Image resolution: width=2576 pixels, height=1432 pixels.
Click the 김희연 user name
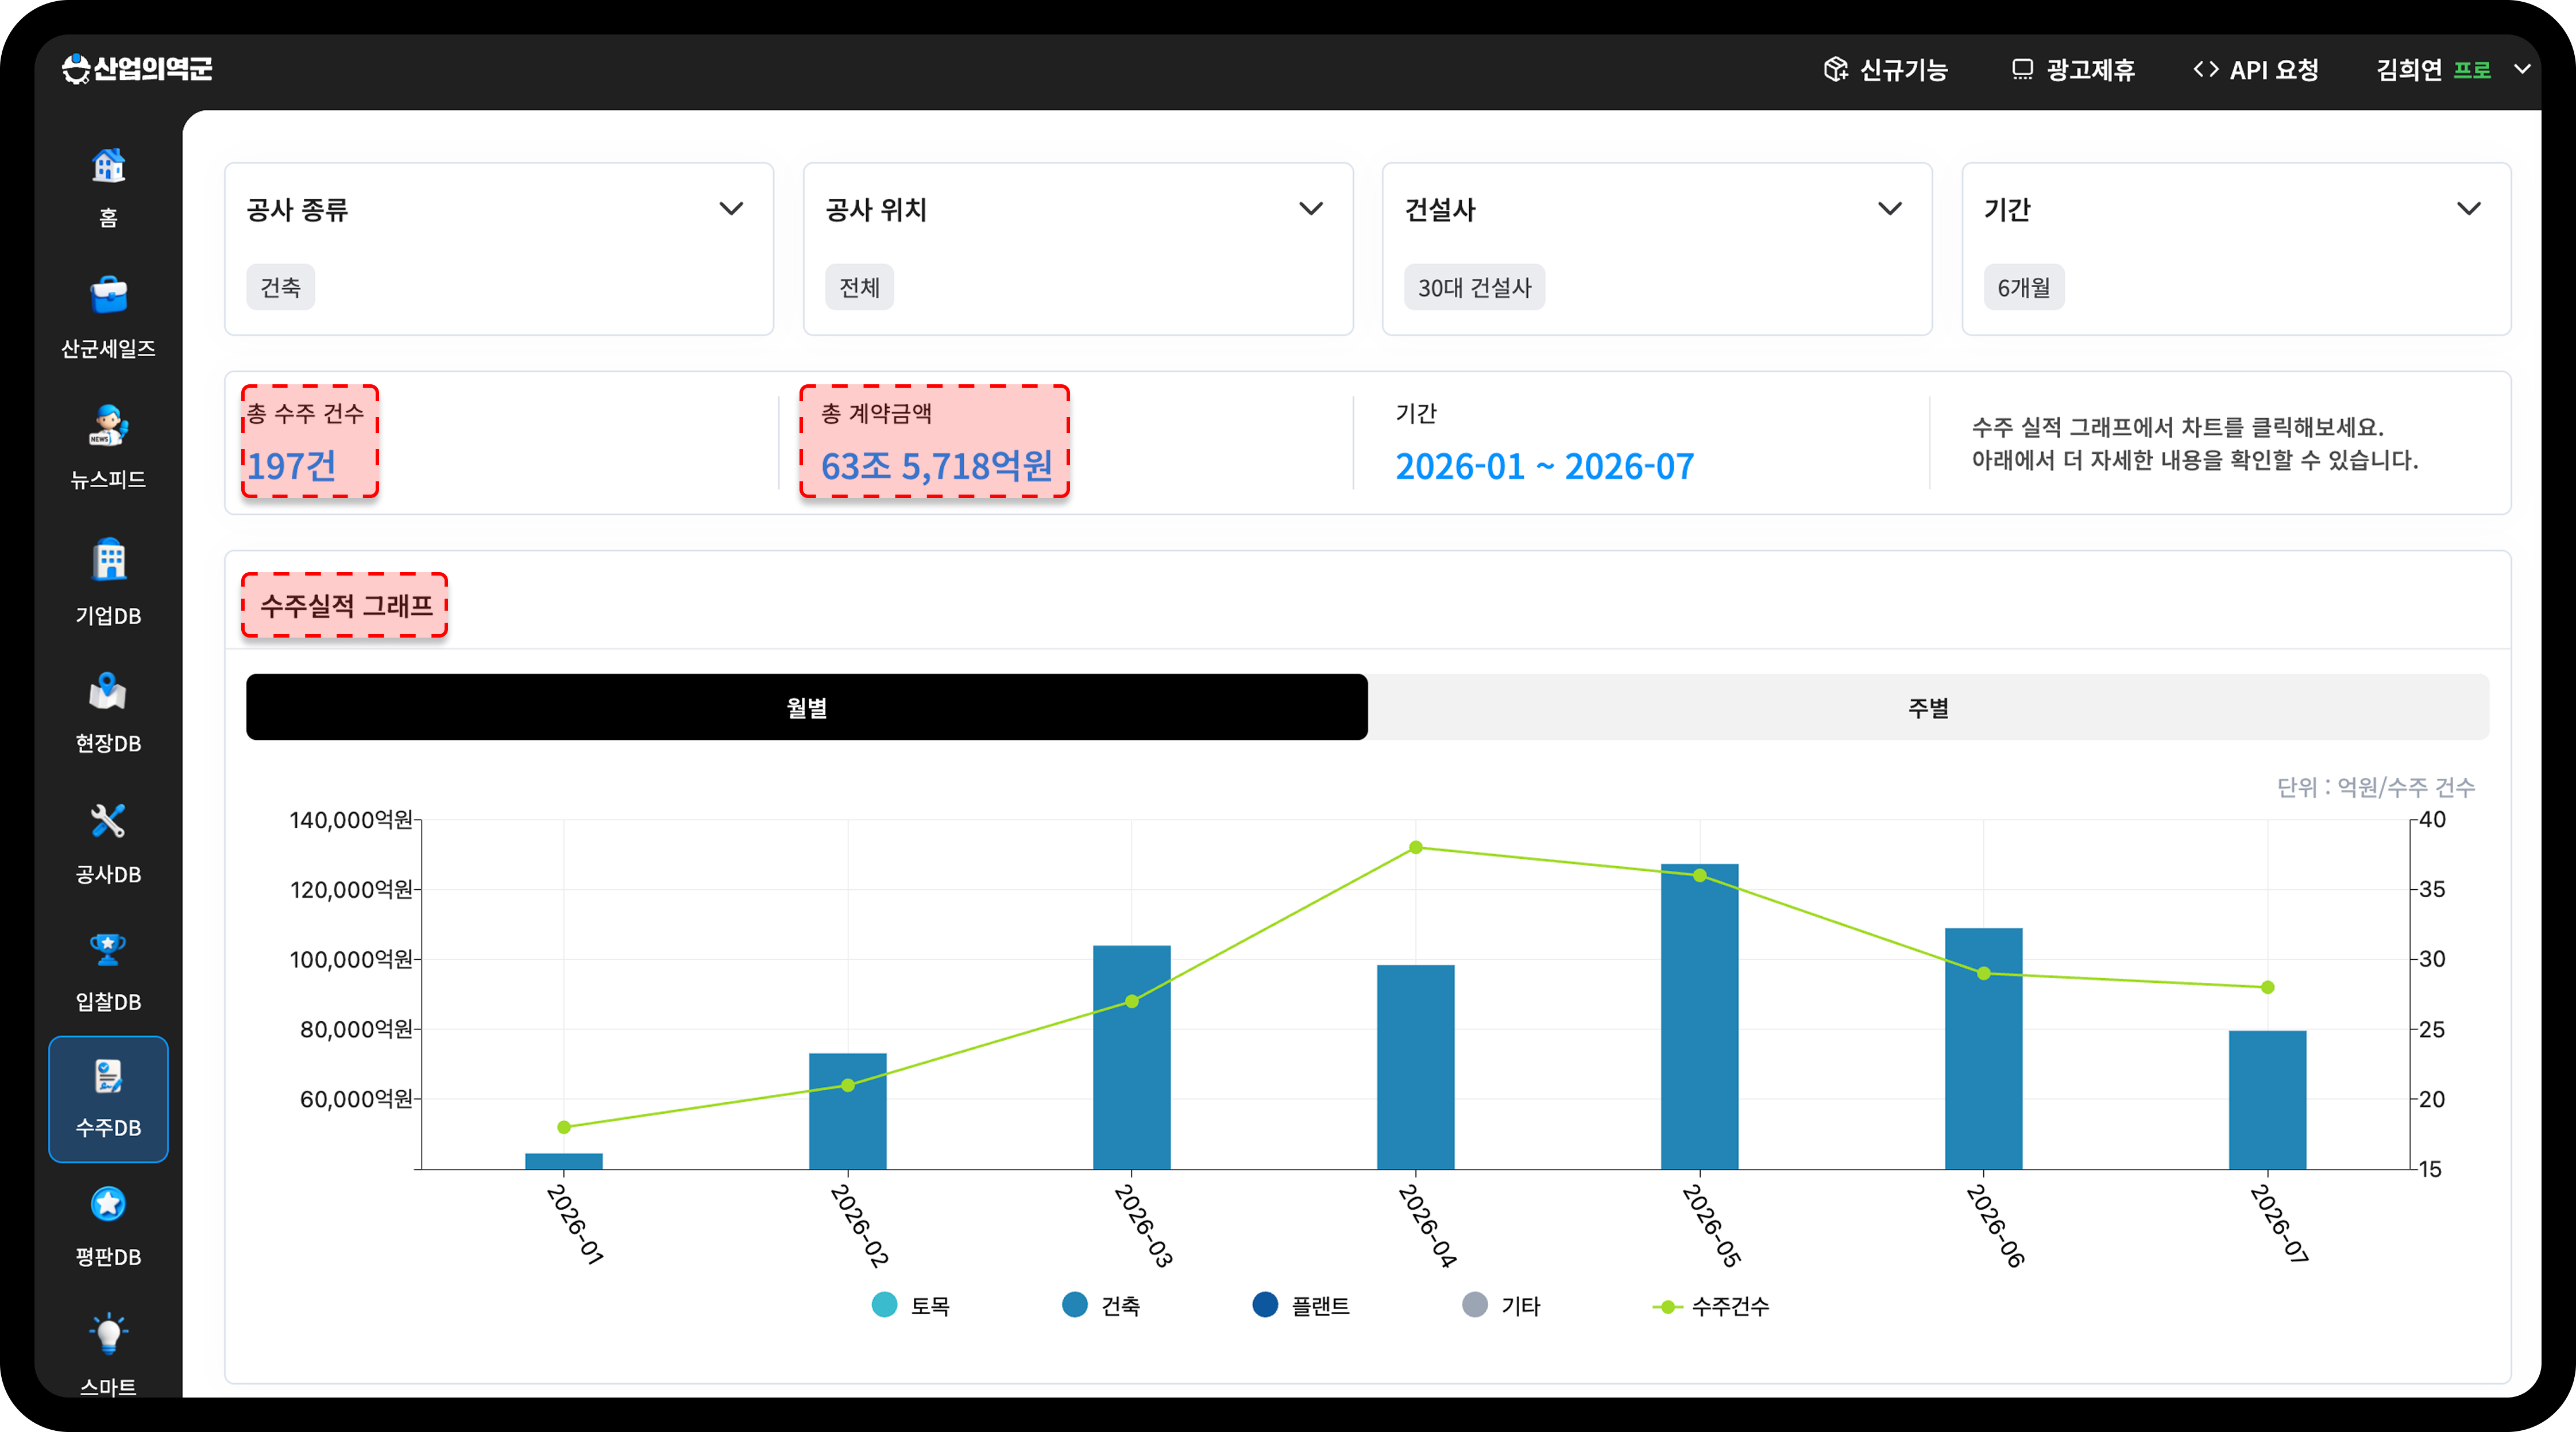coord(2409,69)
